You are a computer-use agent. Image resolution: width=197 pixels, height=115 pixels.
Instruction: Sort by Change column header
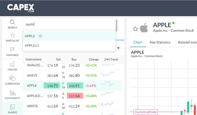pyautogui.click(x=94, y=59)
